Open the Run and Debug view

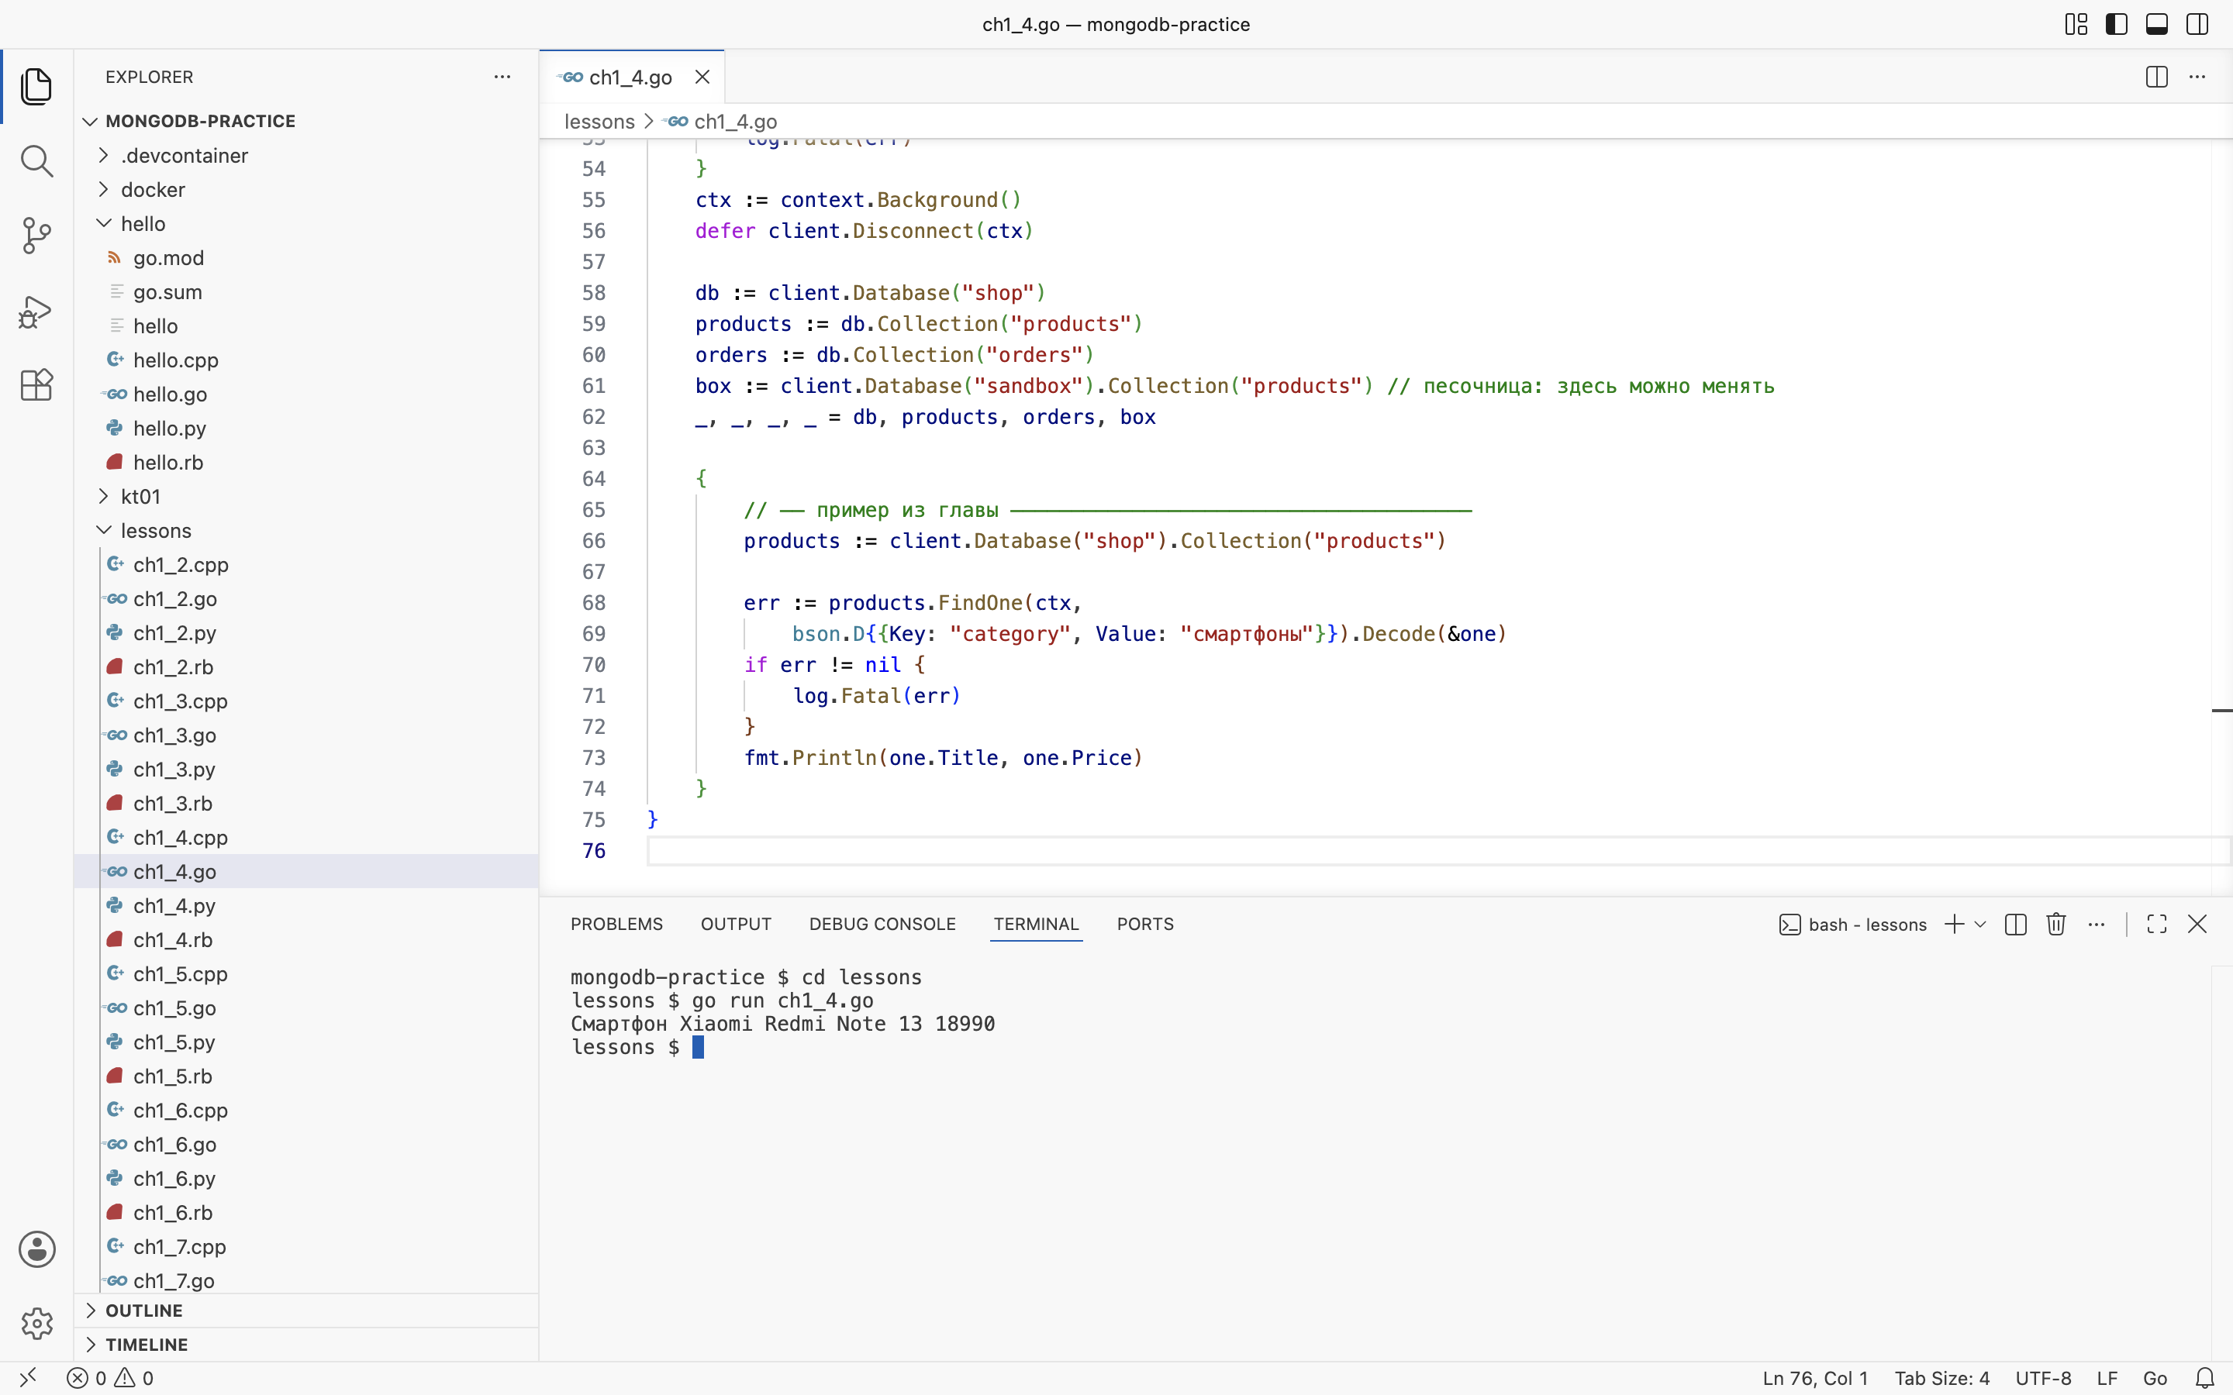36,311
